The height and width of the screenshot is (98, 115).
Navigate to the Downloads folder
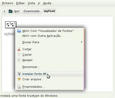pyautogui.click(x=32, y=11)
